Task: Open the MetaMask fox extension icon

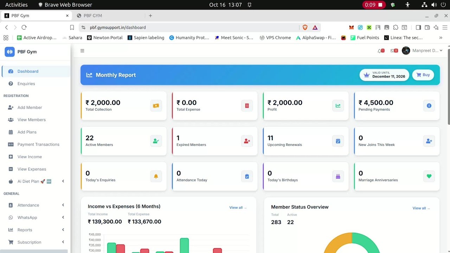Action: tap(351, 27)
